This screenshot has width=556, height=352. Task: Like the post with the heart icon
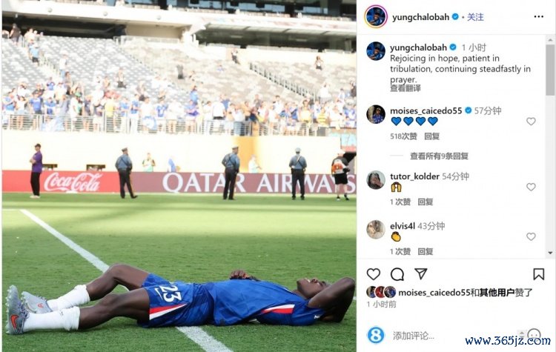pyautogui.click(x=374, y=274)
